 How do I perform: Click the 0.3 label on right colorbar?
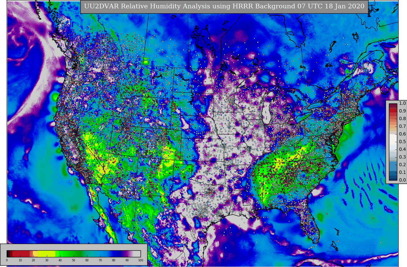point(402,157)
